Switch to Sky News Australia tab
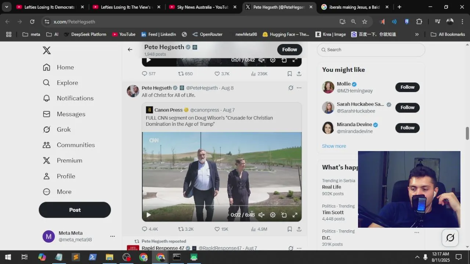 [x=203, y=7]
